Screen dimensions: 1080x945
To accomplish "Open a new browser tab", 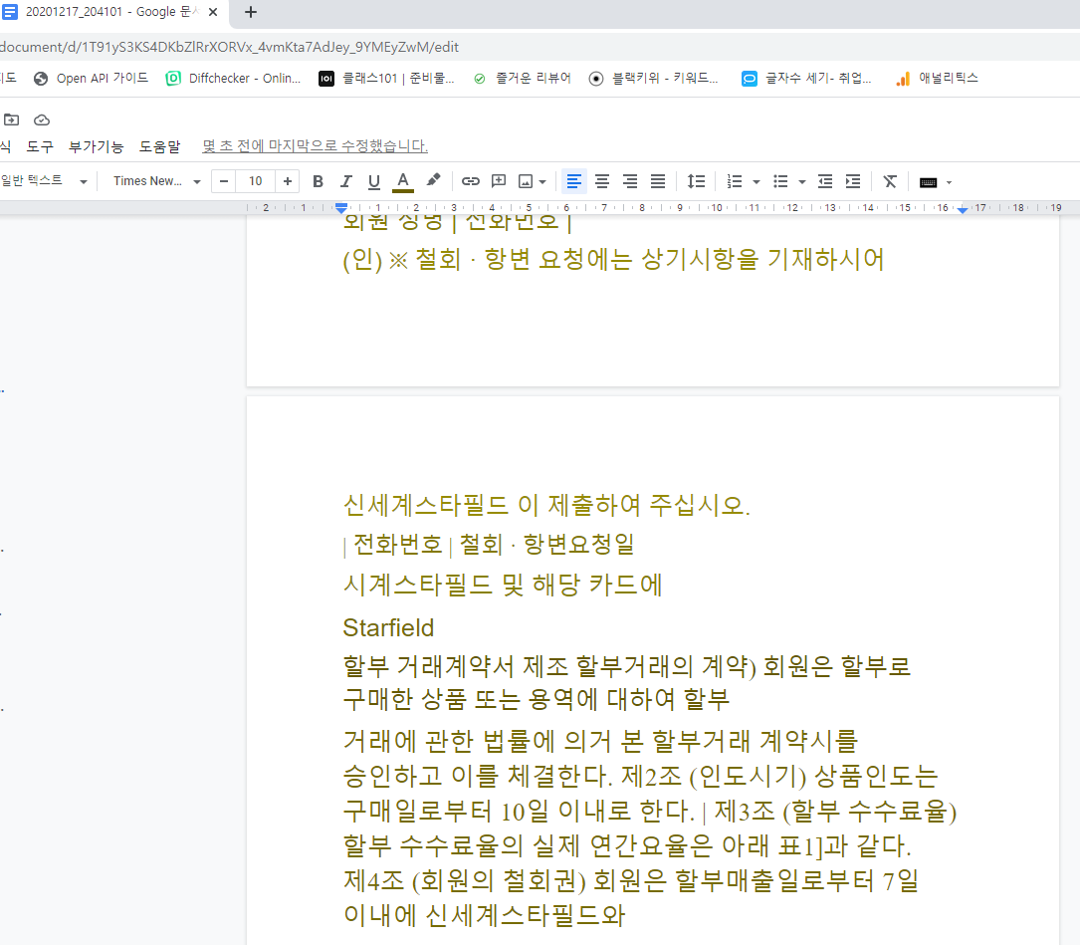I will (251, 12).
